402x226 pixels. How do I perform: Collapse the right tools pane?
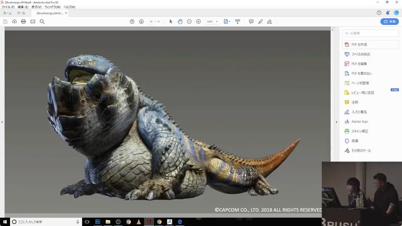pos(336,122)
